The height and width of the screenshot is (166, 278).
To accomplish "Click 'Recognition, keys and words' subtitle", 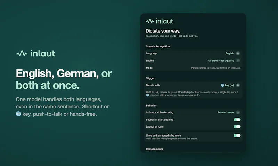I will point(172,36).
